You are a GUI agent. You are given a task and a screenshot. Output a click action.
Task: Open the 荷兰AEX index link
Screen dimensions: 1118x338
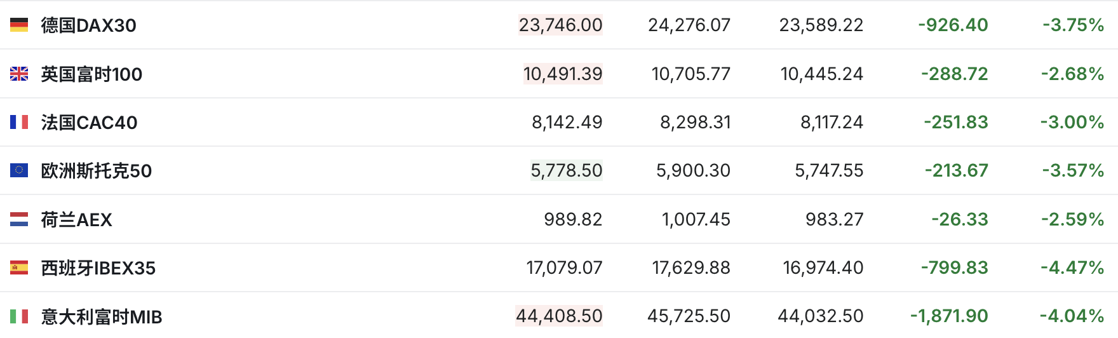[x=76, y=220]
